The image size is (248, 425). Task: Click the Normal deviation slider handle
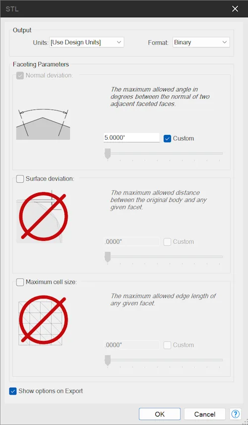tap(108, 153)
